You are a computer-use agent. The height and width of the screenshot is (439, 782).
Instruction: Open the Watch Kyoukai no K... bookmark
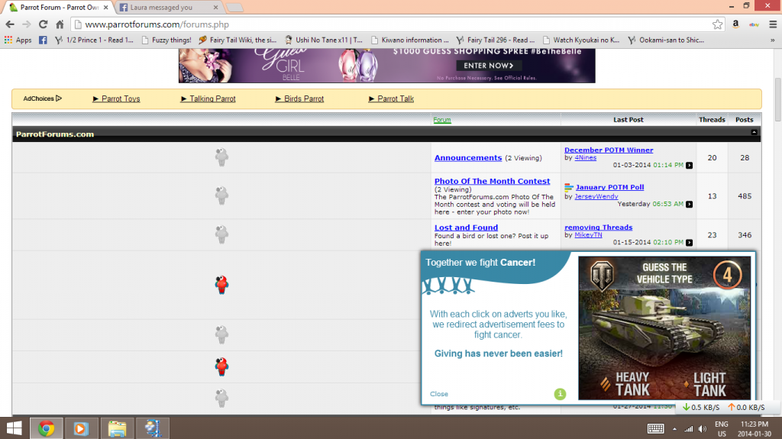(581, 40)
